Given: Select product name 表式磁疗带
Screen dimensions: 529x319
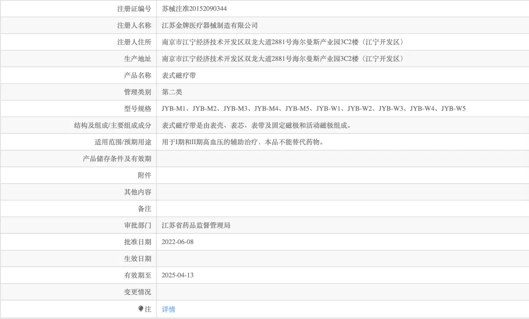Looking at the screenshot, I should [179, 75].
